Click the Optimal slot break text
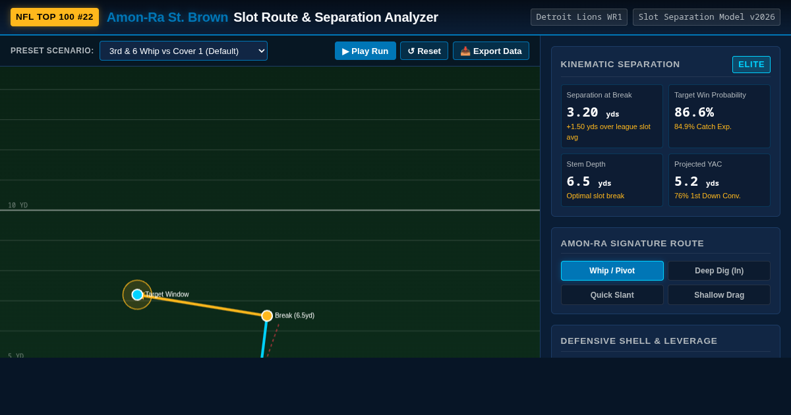Viewport: 791px width, 415px height. pyautogui.click(x=595, y=196)
